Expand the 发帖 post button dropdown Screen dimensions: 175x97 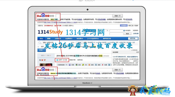(x=41, y=50)
